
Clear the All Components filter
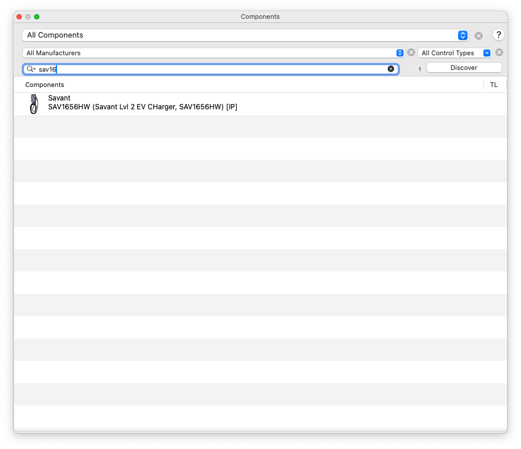479,36
